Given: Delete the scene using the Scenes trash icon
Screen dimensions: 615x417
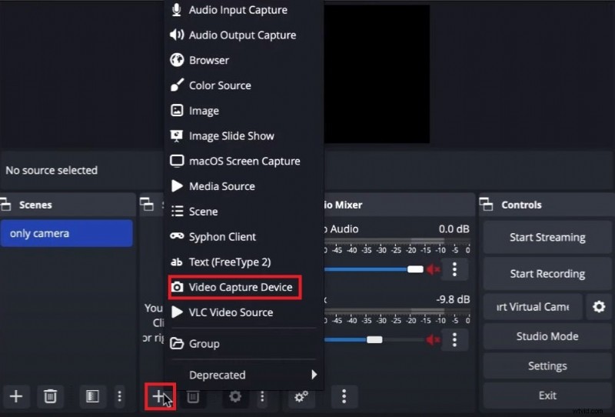Looking at the screenshot, I should (50, 396).
